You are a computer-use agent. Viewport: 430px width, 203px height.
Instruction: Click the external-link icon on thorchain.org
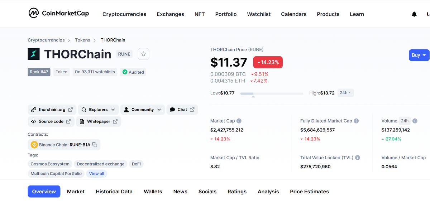(x=71, y=110)
